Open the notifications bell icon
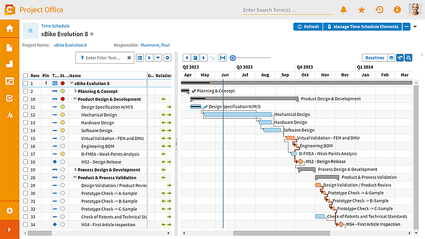 (344, 10)
